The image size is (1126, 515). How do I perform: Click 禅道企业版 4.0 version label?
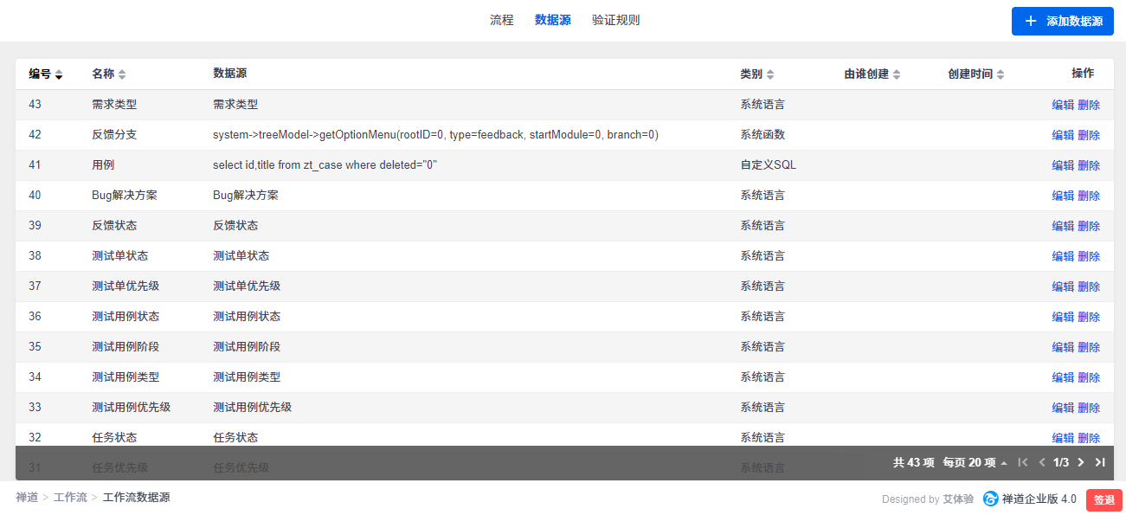[1039, 499]
